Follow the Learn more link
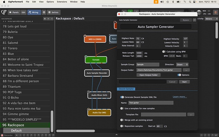This screenshot has height=137, width=219. pos(180,97)
